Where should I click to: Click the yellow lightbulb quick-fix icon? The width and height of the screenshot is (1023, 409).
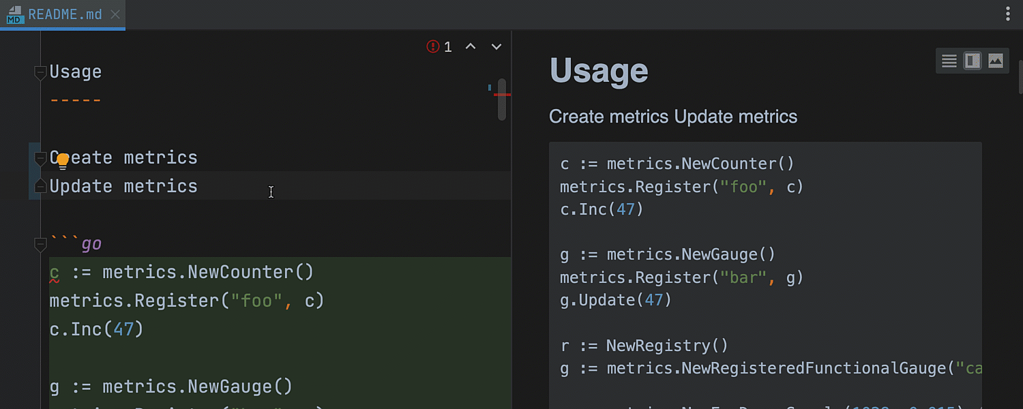point(63,161)
